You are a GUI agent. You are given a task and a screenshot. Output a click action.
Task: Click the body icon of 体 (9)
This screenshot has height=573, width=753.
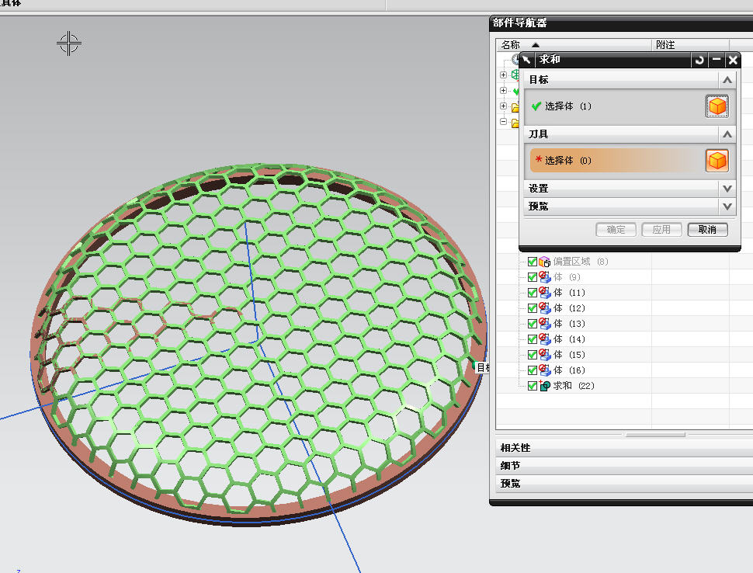[x=544, y=277]
